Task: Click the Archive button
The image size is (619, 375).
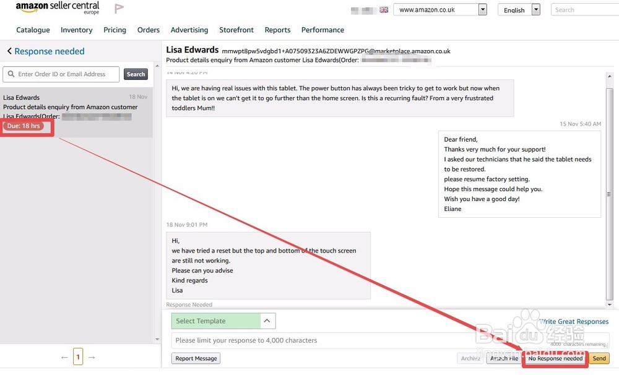Action: [x=470, y=358]
